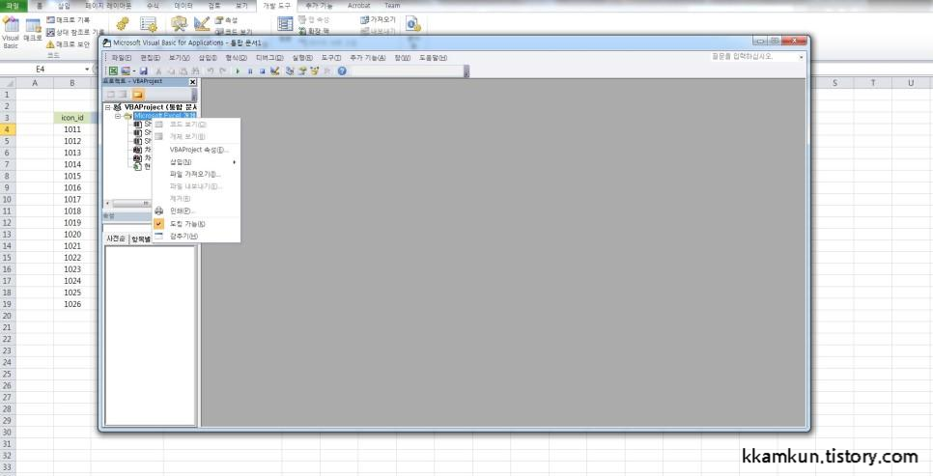Image resolution: width=933 pixels, height=476 pixels.
Task: Open 디버그 menu in VBA editor
Action: (269, 58)
